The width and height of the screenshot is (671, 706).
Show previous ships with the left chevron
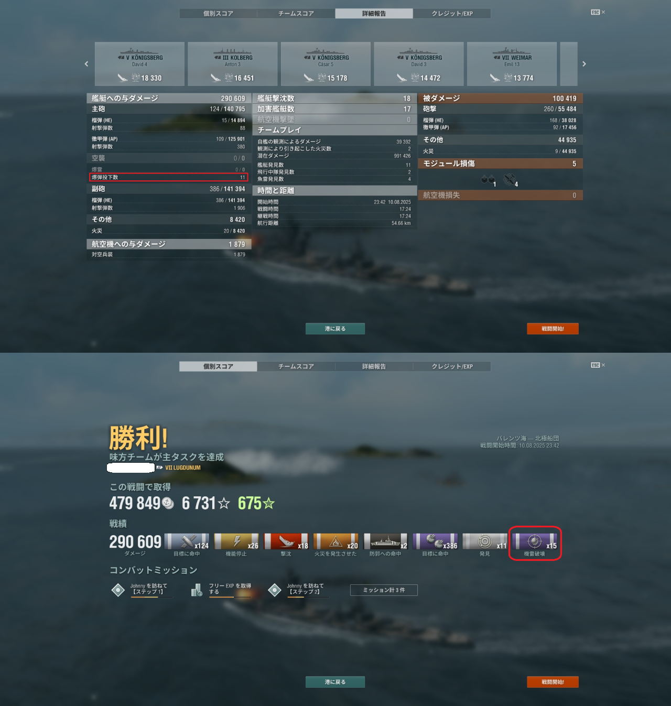click(x=86, y=64)
